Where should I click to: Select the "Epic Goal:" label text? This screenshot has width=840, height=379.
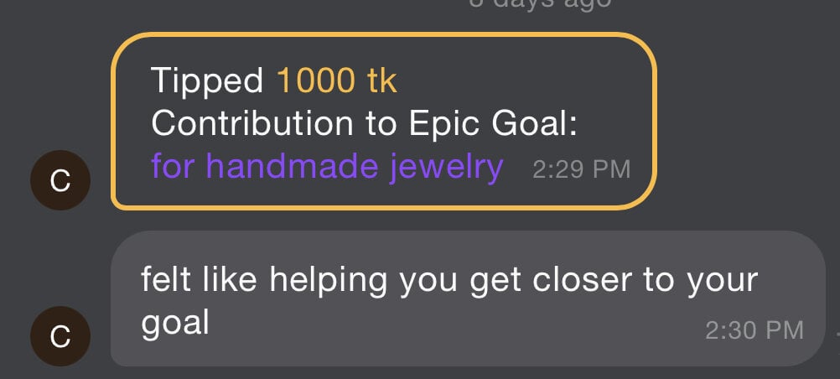click(494, 124)
